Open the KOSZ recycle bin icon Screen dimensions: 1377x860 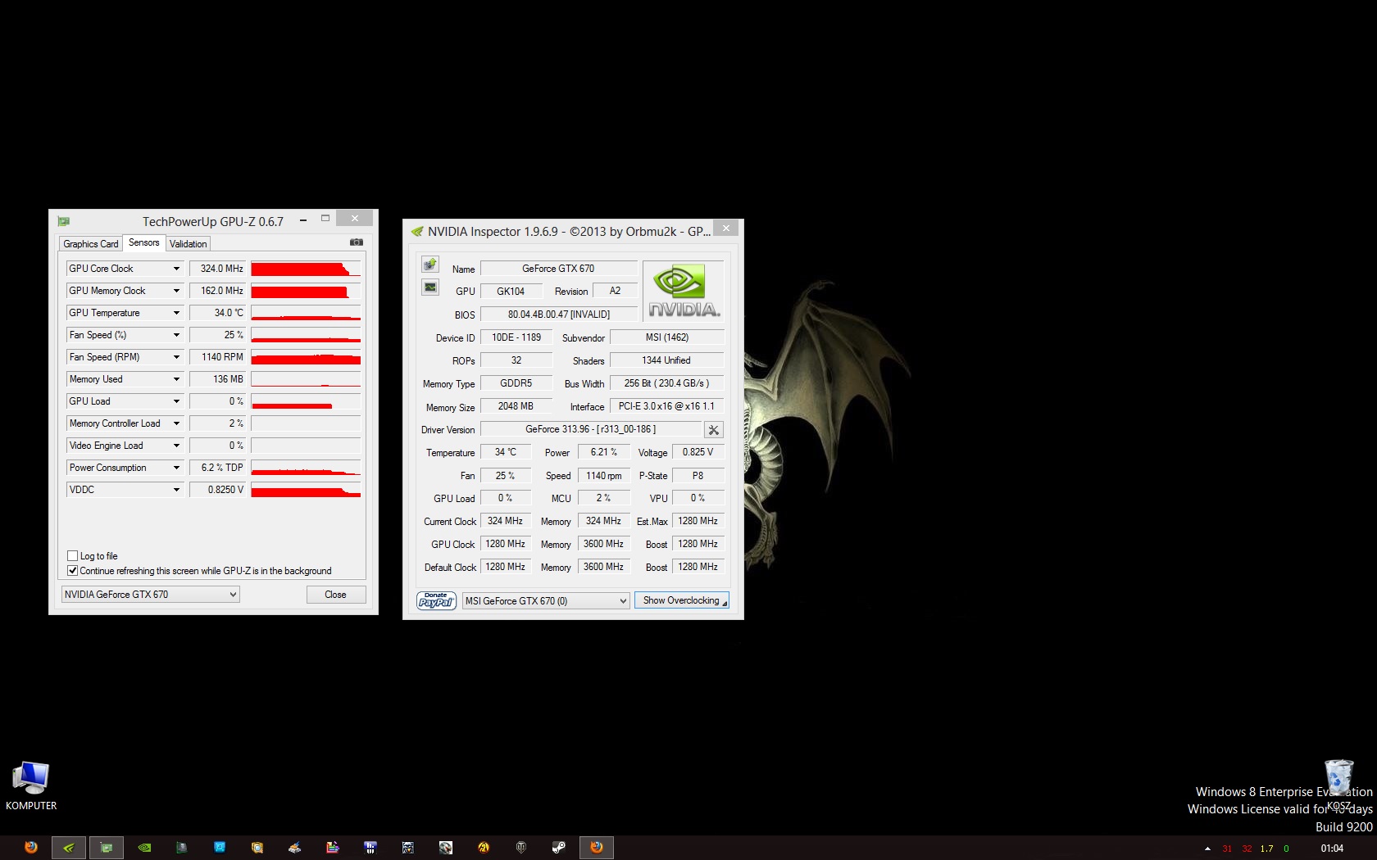click(1338, 785)
